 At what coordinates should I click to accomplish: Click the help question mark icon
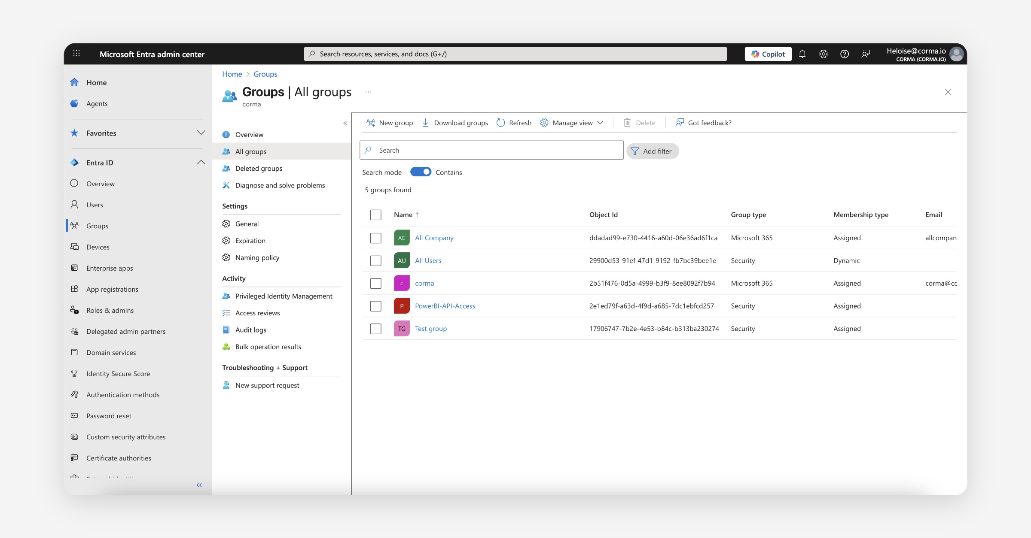(844, 54)
